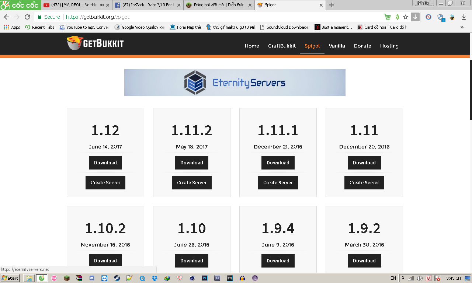Open the green shopping cart icon in address bar
Screen dimensions: 472x283
(387, 17)
